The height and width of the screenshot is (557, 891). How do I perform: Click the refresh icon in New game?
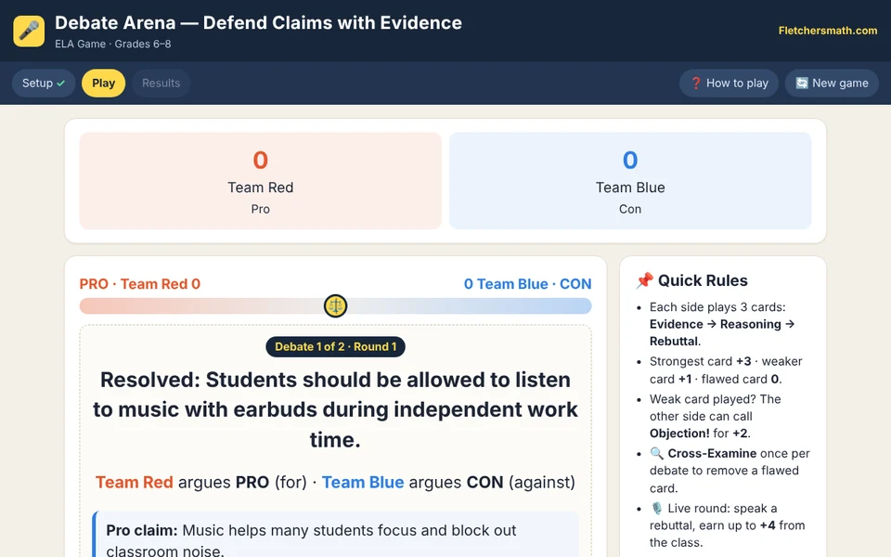801,83
